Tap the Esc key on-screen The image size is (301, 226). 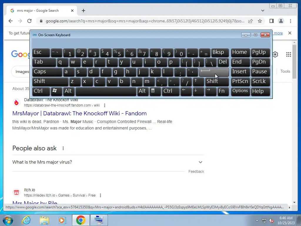[41, 53]
